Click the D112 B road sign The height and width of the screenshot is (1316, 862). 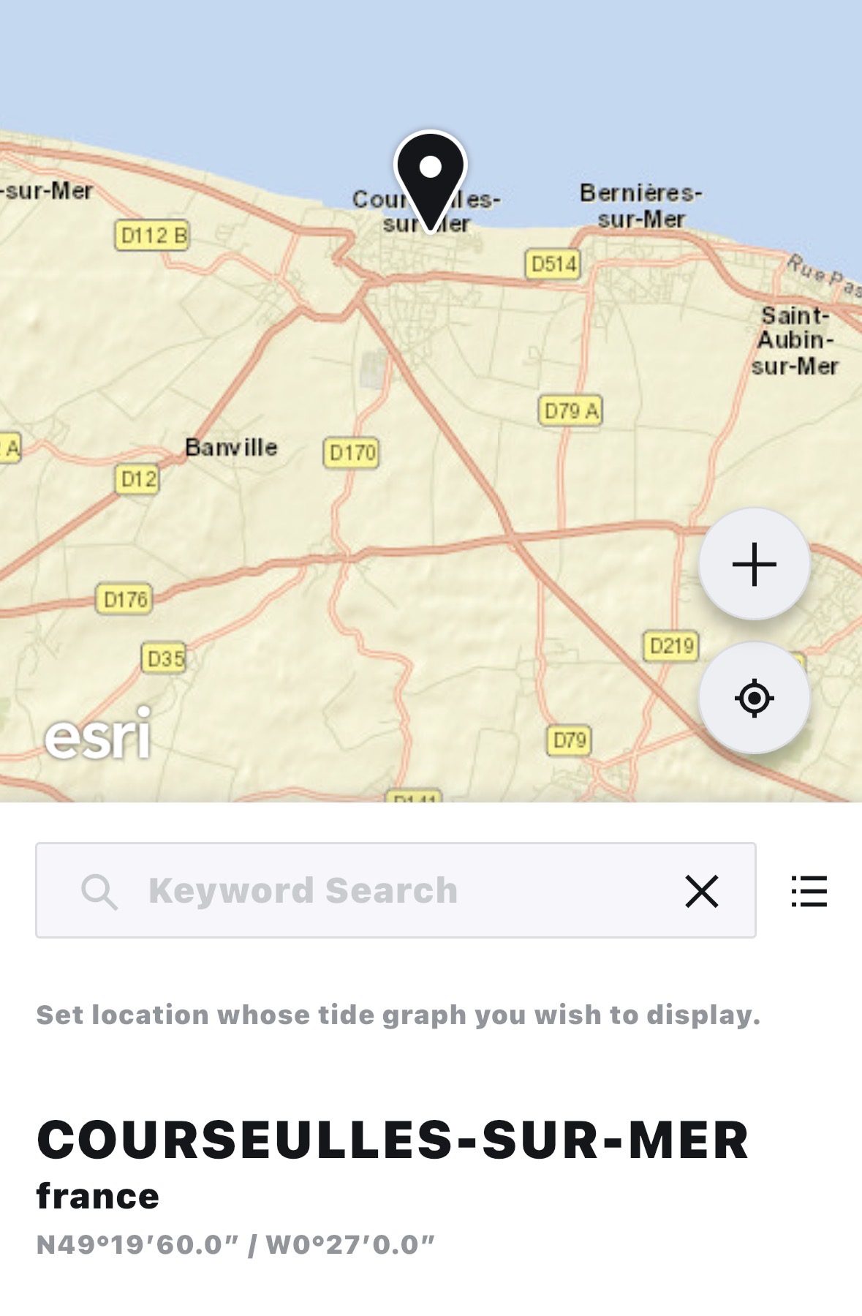click(152, 236)
